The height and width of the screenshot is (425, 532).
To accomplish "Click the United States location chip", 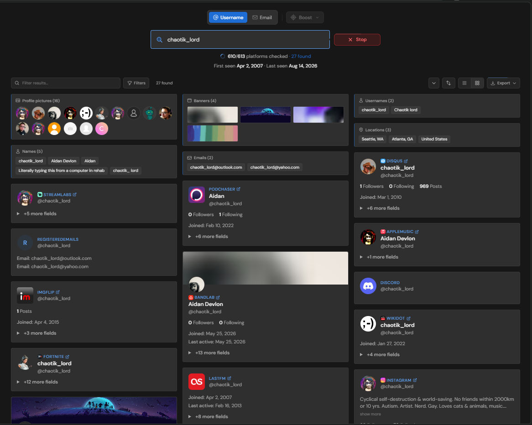I will pos(434,139).
